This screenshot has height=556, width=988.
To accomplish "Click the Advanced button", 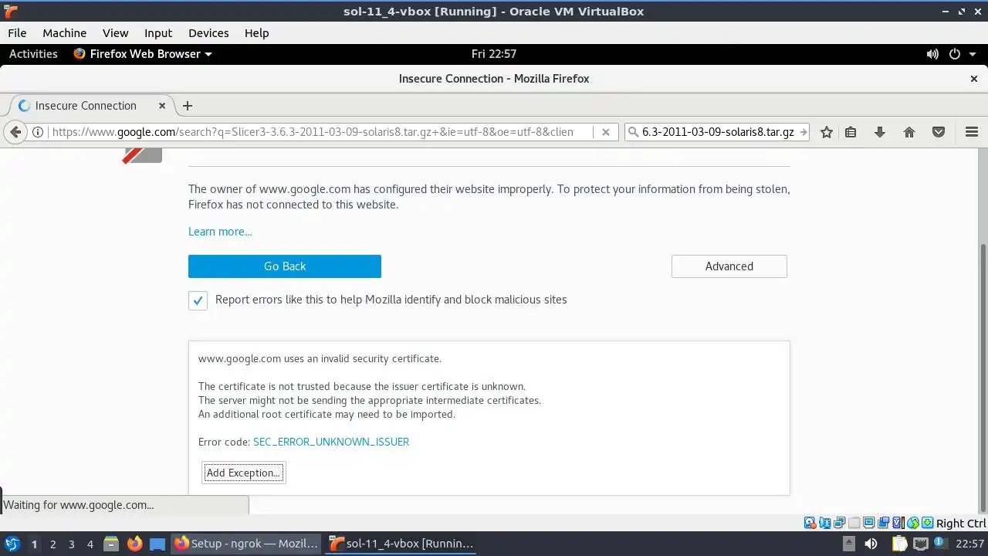I will [729, 266].
